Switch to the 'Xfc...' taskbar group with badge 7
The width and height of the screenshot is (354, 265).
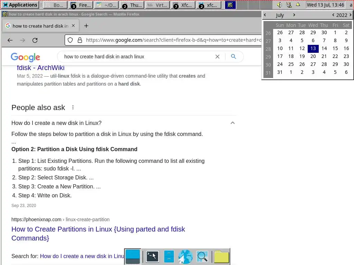click(x=183, y=5)
